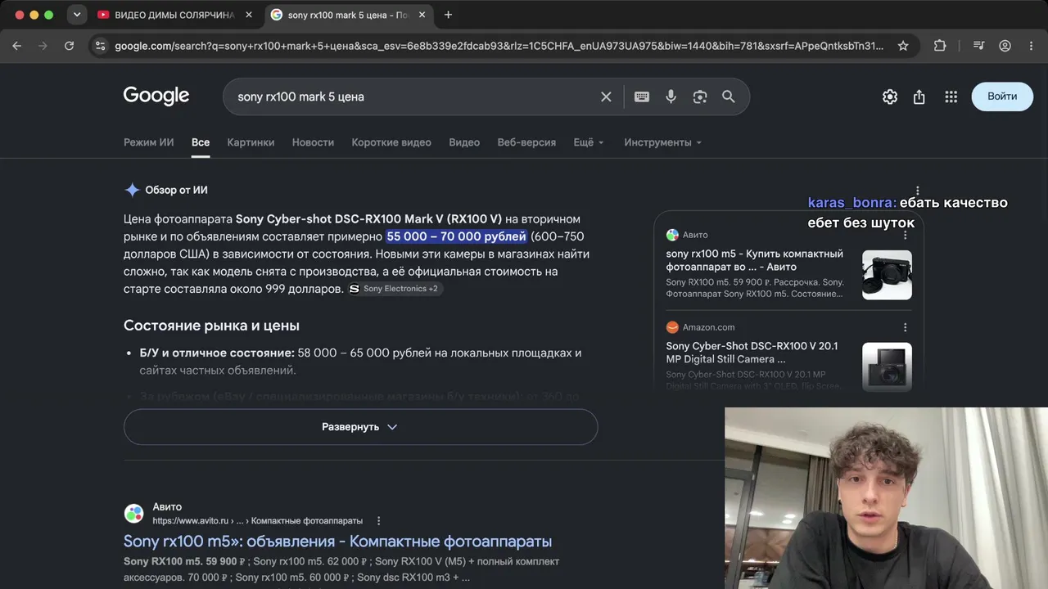Viewport: 1048px width, 589px height.
Task: Open the Chrome profile icon
Action: coord(1005,46)
